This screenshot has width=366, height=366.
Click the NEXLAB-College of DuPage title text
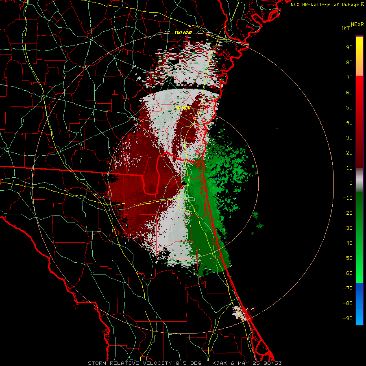(327, 4)
